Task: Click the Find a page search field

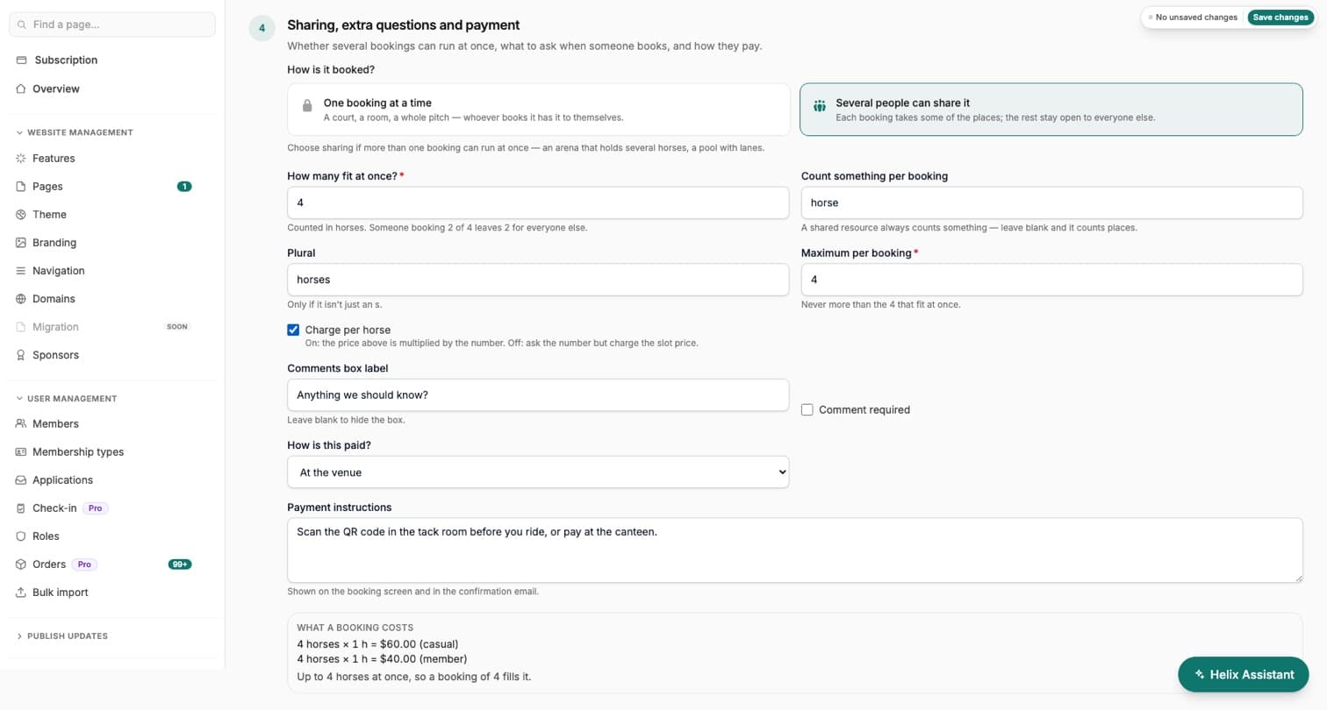Action: point(112,25)
